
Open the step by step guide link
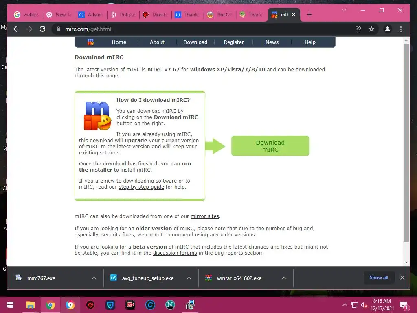[141, 187]
